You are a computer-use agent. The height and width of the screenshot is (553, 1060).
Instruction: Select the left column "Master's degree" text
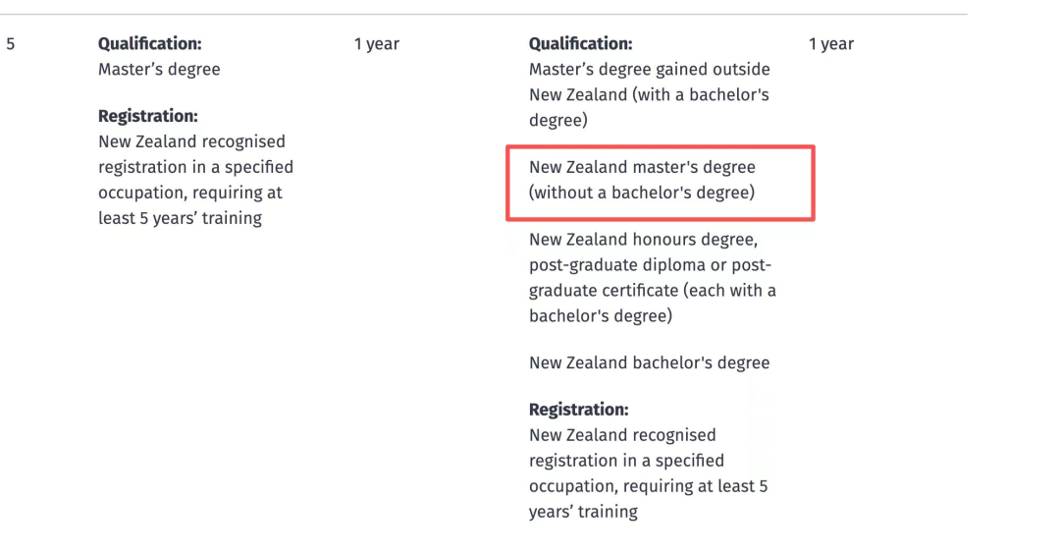click(x=159, y=70)
